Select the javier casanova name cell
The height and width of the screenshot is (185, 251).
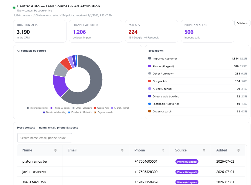point(39,172)
